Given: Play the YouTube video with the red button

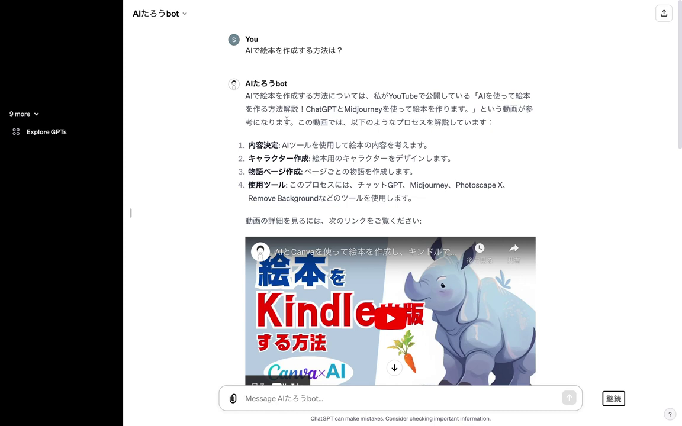Looking at the screenshot, I should point(390,319).
